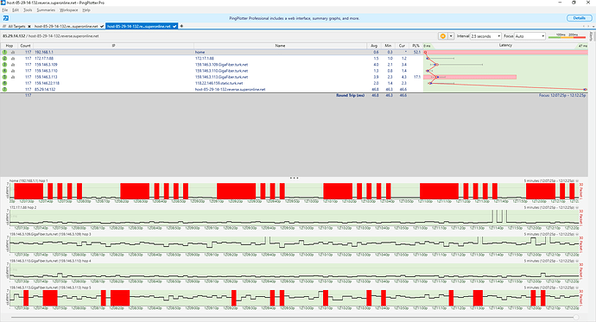The image size is (596, 322).
Task: Close the All Targets tab
Action: tap(29, 27)
